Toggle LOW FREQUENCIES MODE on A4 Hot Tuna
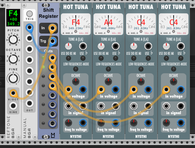Image resolution: width=195 pixels, height=148 pixels. [x=108, y=69]
